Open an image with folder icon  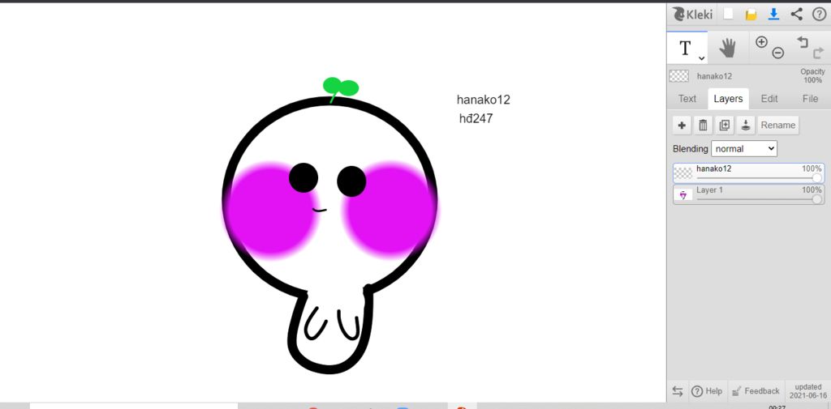click(751, 15)
